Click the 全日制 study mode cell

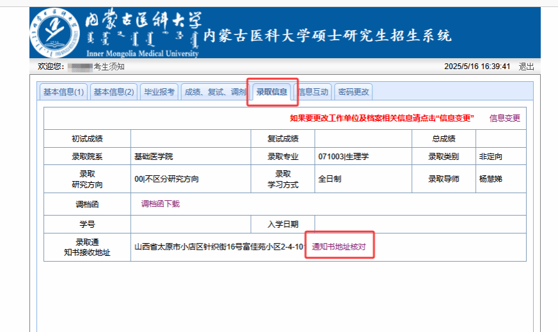[x=331, y=179]
